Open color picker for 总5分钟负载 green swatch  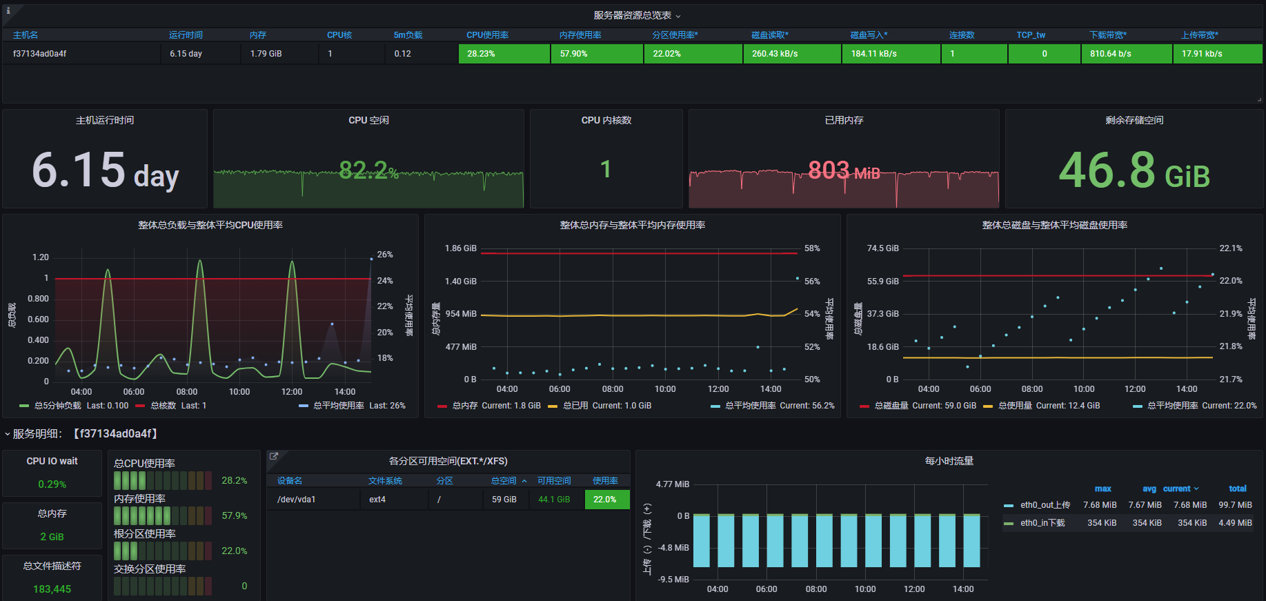(24, 406)
